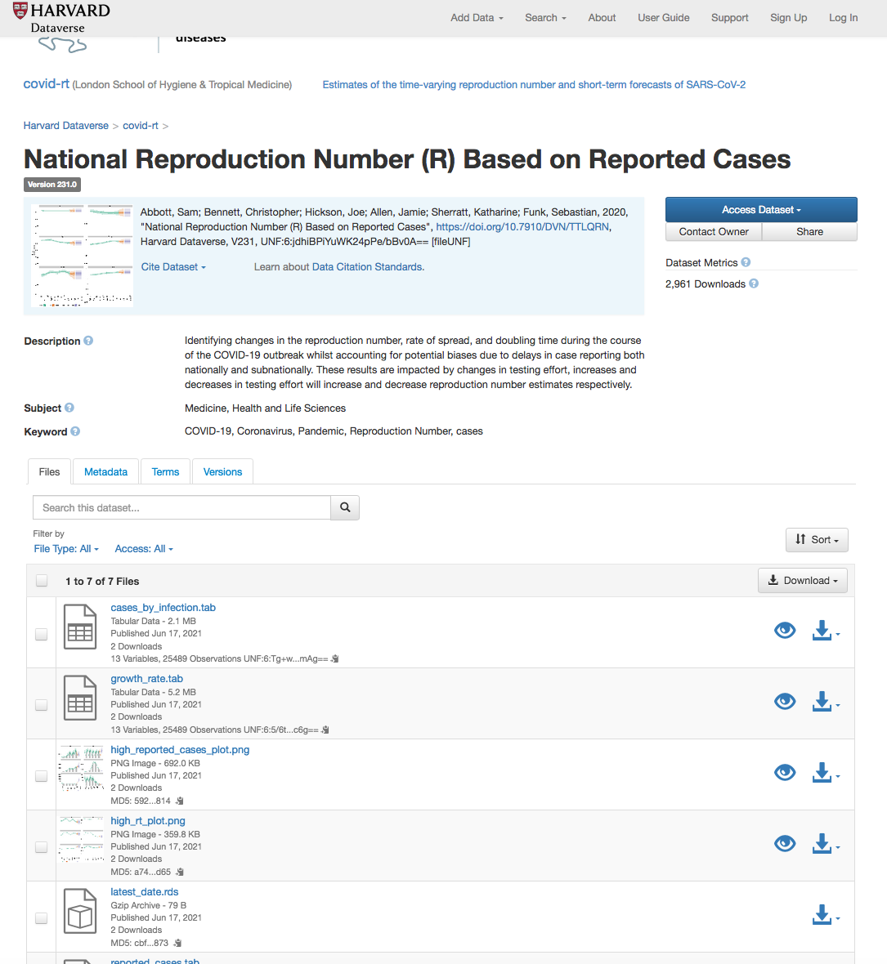Download high_rt_plot.png via download icon
Screen dimensions: 887x964
click(826, 843)
